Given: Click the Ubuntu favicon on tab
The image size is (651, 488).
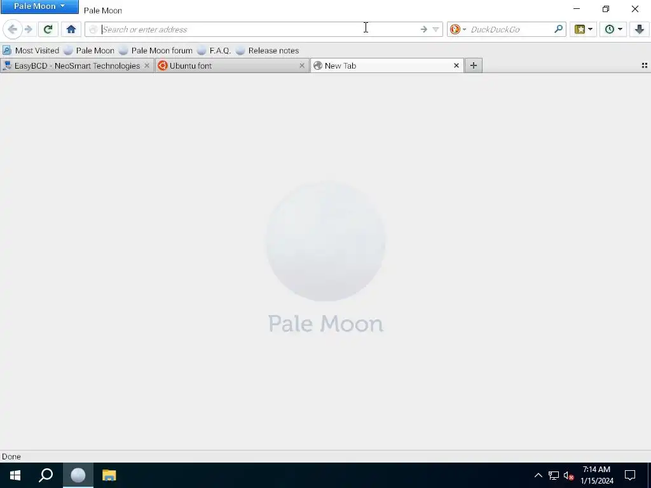Looking at the screenshot, I should click(x=162, y=65).
